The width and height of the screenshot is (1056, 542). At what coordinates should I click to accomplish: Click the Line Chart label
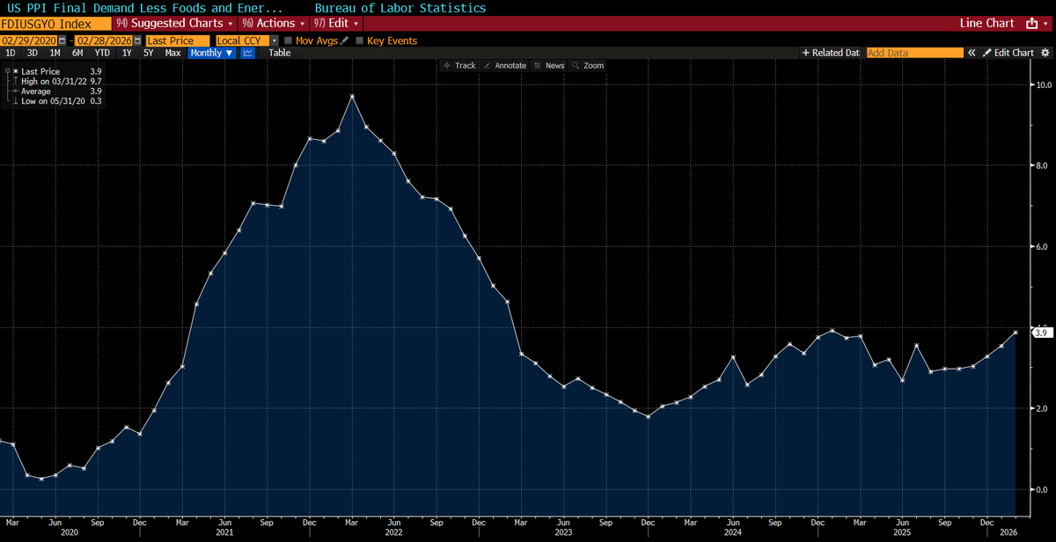pos(989,23)
